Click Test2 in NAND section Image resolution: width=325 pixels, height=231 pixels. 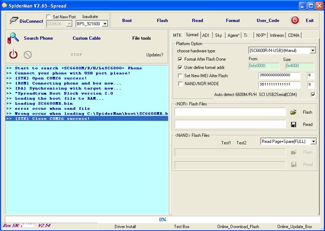point(241,143)
